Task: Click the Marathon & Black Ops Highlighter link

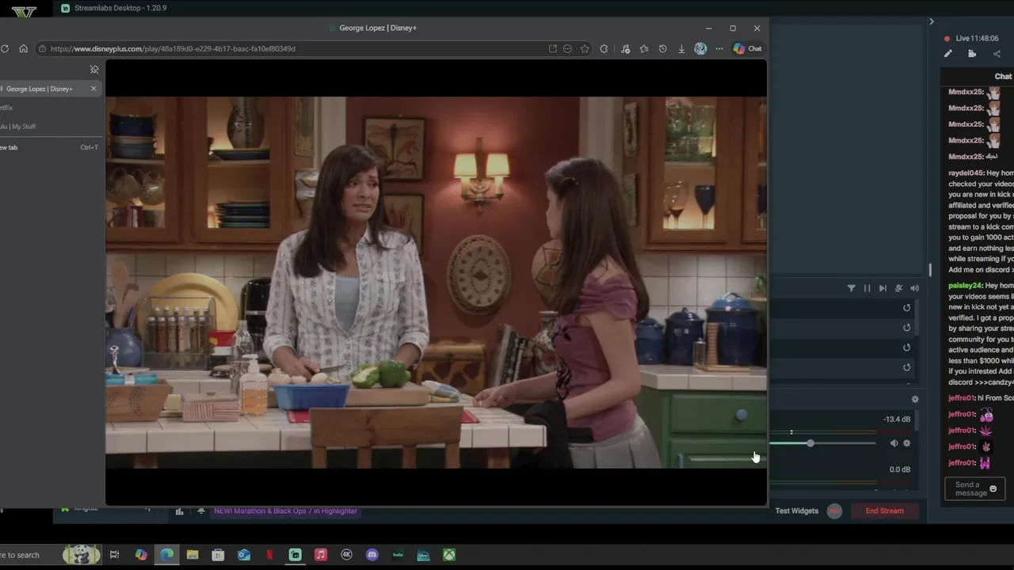Action: pyautogui.click(x=286, y=511)
